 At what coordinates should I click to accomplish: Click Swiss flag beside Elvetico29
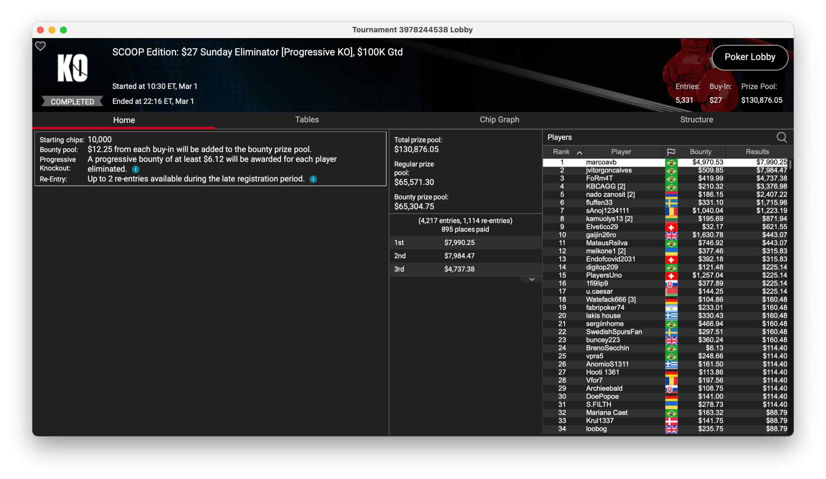click(x=671, y=227)
